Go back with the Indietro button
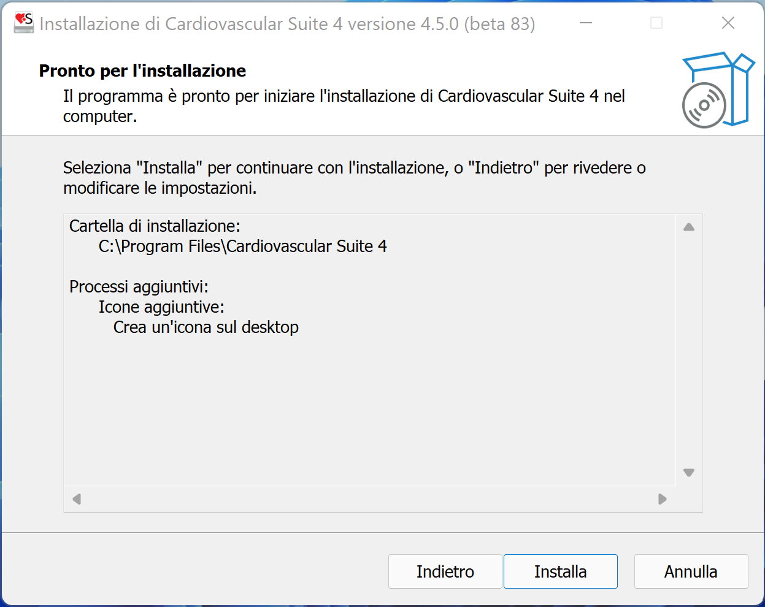Image resolution: width=765 pixels, height=607 pixels. 445,571
